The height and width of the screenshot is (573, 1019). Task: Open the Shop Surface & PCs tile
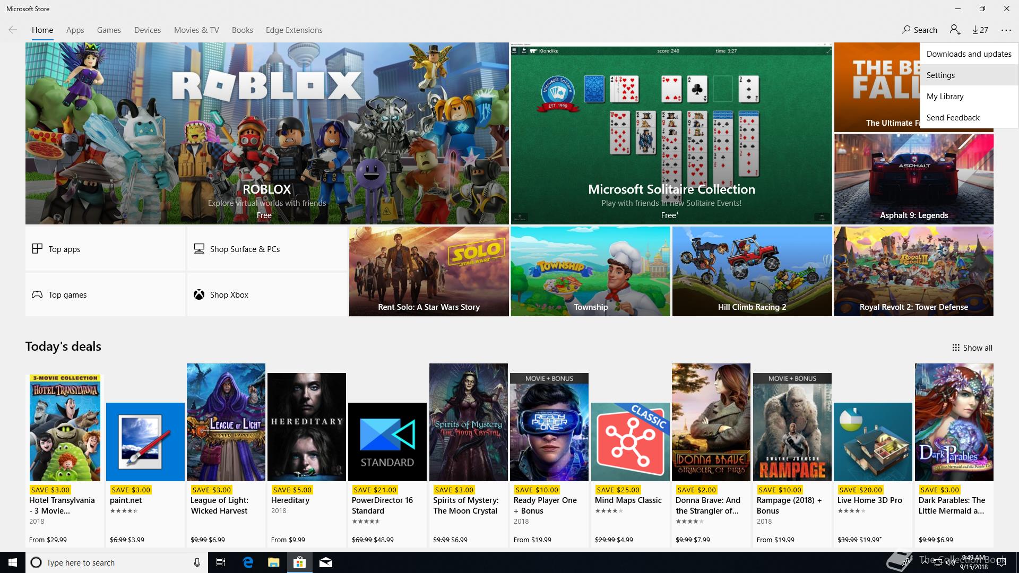click(267, 249)
